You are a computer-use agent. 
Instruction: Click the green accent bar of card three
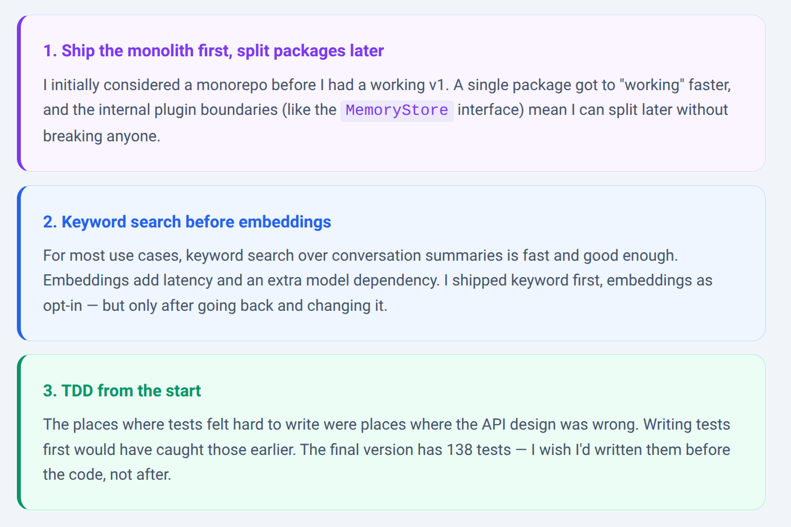(x=20, y=432)
